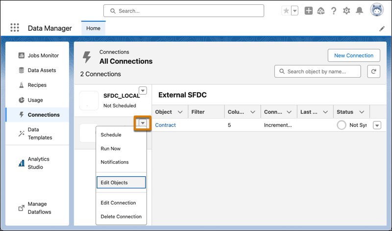Choose Notifications from the menu
The image size is (392, 231).
click(121, 162)
